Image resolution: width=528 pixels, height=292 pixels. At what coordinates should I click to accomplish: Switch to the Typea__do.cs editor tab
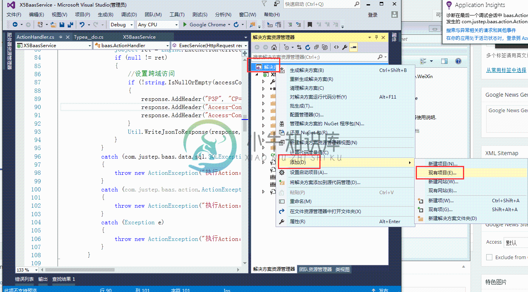click(x=89, y=37)
